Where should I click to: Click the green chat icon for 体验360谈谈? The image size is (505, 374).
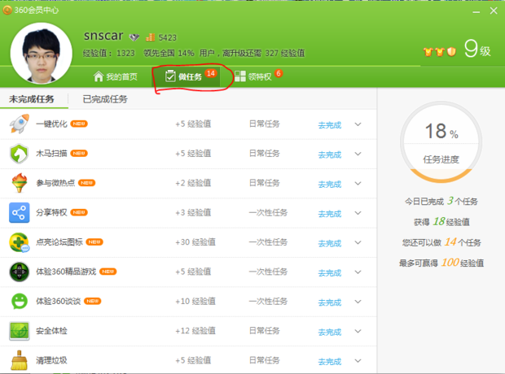[20, 301]
